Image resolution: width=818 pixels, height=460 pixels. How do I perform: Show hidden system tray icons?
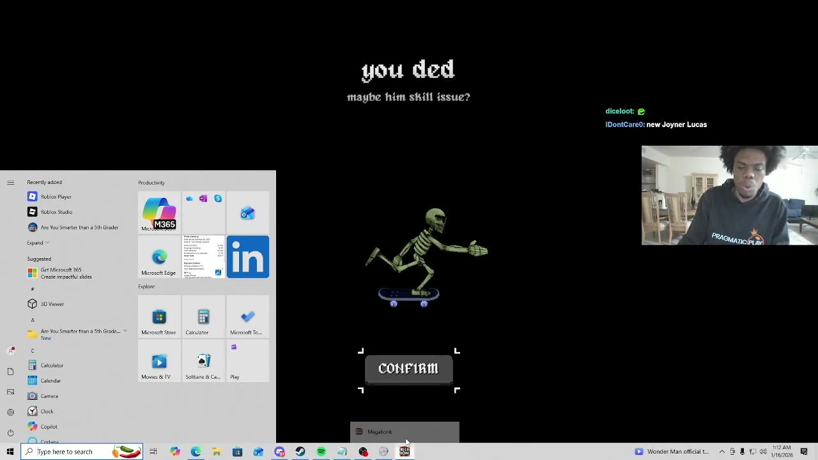(722, 452)
